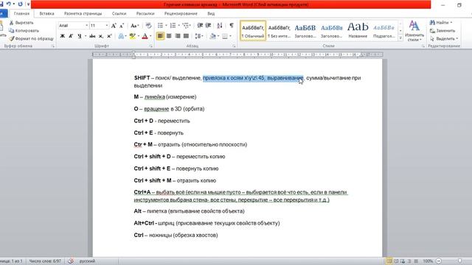The width and height of the screenshot is (472, 265).
Task: Click Replace (Заменить) button
Action: pyautogui.click(x=442, y=31)
